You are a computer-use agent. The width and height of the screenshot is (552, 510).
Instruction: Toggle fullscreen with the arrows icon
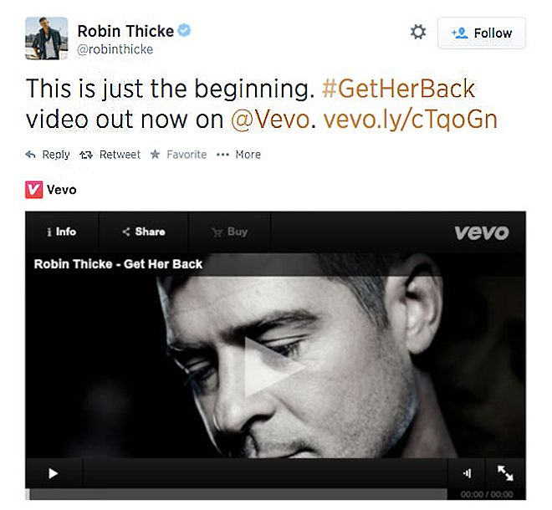505,473
